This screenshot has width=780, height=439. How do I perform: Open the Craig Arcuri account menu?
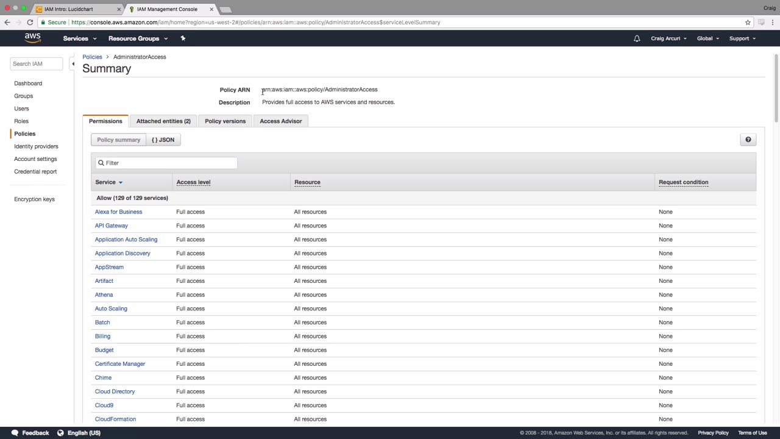click(x=668, y=38)
